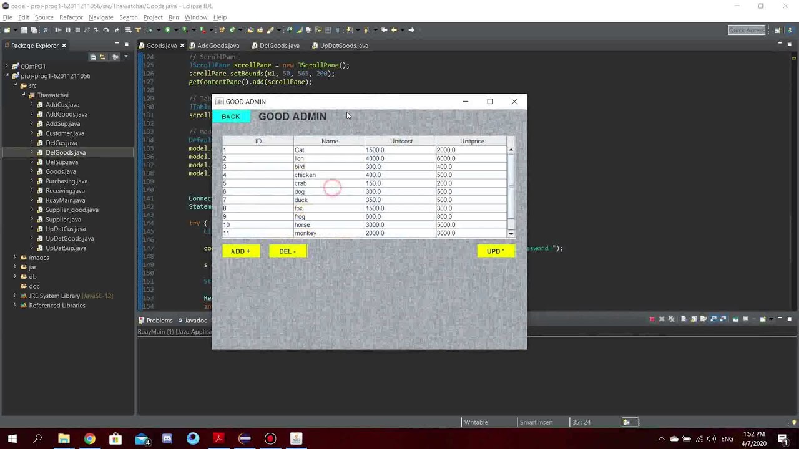Expand the AddCus.java tree node
This screenshot has width=799, height=449.
coord(32,105)
